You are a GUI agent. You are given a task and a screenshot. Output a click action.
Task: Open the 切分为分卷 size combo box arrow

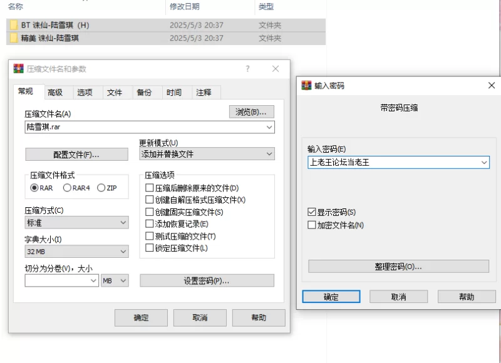click(93, 280)
